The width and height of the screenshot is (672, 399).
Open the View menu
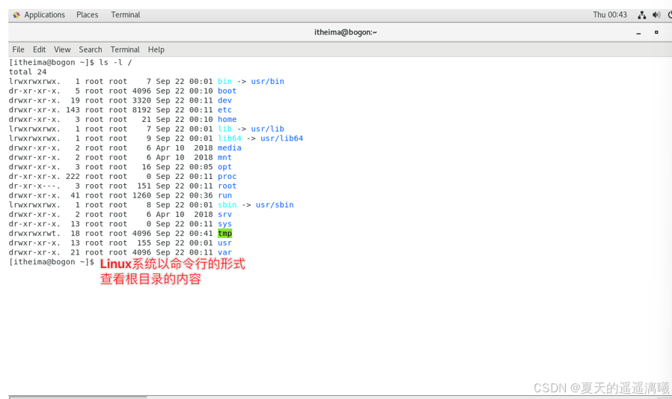tap(62, 49)
